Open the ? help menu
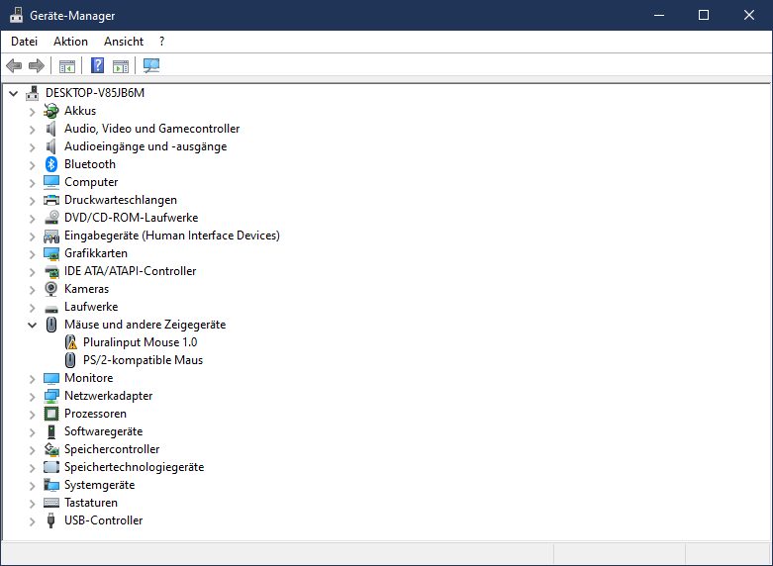The image size is (773, 566). pos(161,42)
